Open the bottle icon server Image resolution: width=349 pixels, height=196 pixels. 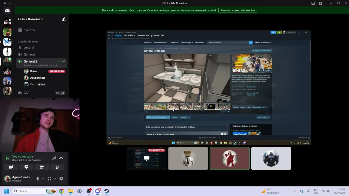(x=7, y=52)
